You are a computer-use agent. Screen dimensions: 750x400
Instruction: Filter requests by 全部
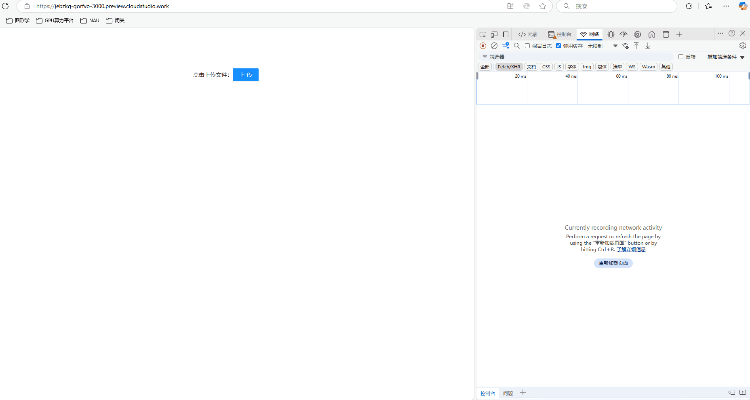(485, 67)
